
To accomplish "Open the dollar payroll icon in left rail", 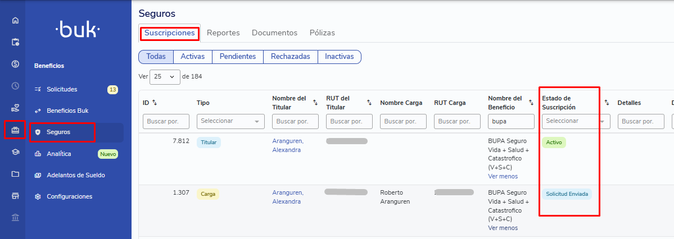I will tap(16, 64).
